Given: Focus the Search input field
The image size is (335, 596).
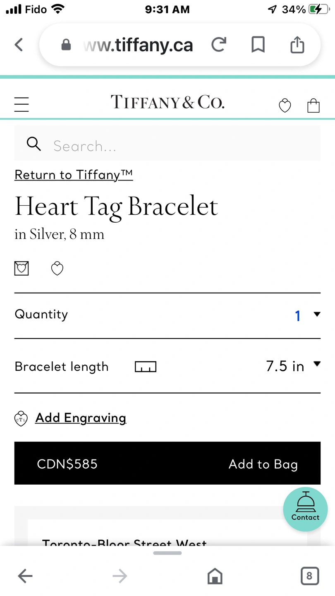Looking at the screenshot, I should click(167, 144).
